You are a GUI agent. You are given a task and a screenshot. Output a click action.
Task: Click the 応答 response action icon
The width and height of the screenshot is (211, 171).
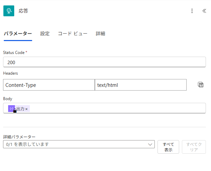pyautogui.click(x=9, y=11)
